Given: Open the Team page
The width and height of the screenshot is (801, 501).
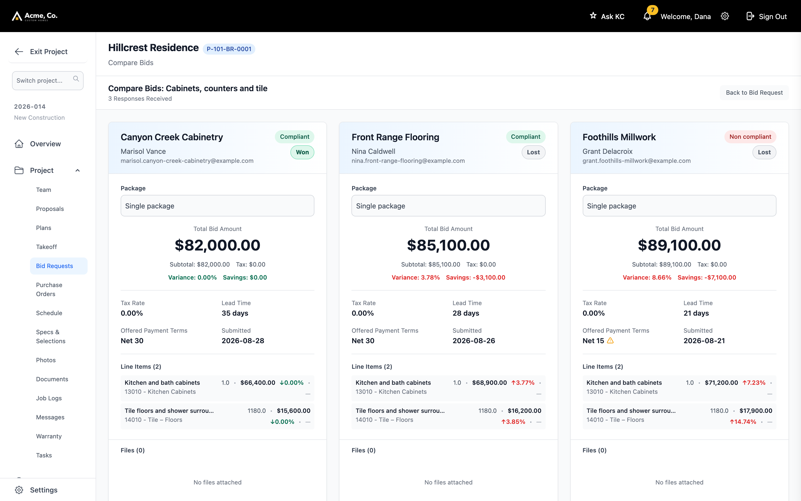Looking at the screenshot, I should [44, 190].
